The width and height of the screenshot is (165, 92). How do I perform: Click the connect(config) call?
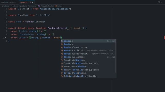click(35, 22)
